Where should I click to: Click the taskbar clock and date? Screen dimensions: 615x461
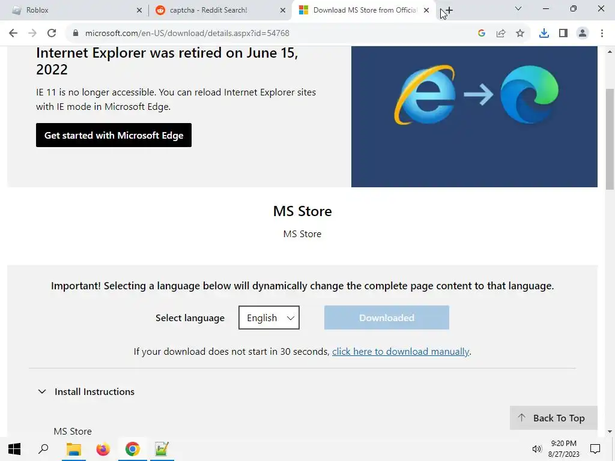coord(563,449)
